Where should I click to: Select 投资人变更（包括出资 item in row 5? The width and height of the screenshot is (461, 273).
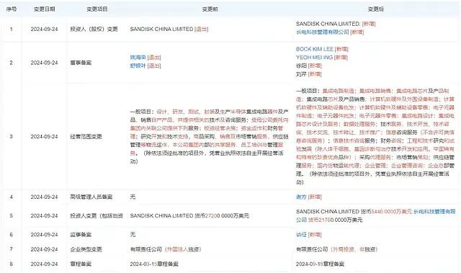pyautogui.click(x=97, y=215)
